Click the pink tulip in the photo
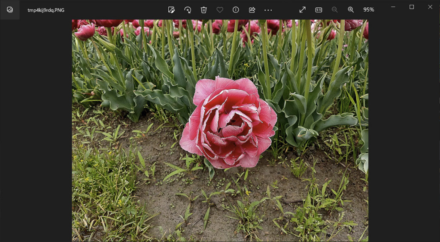Viewport: 440px width, 242px height. tap(228, 123)
